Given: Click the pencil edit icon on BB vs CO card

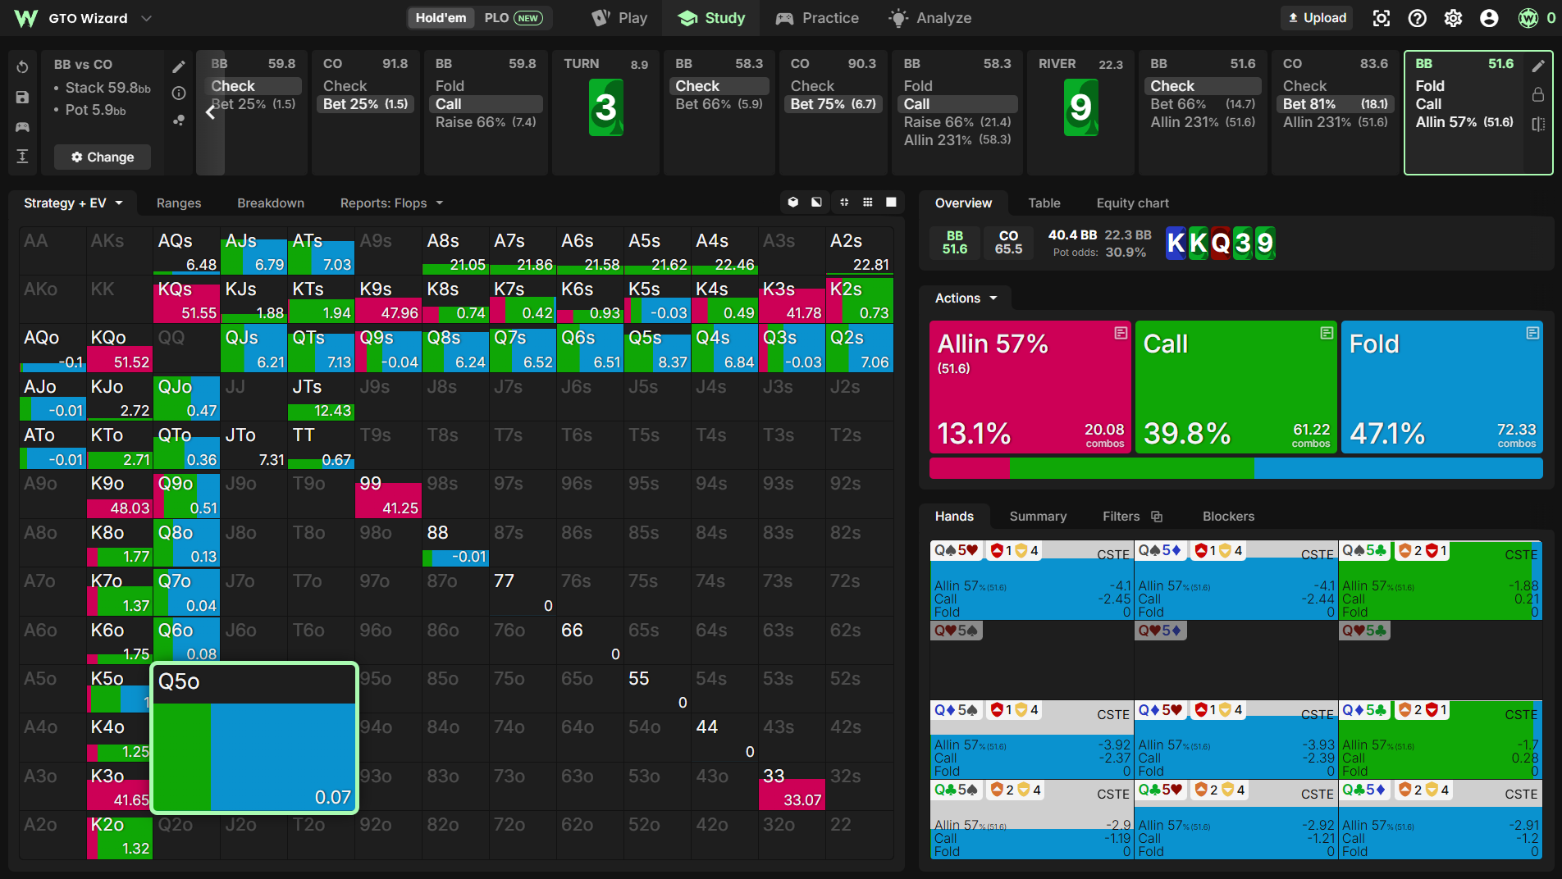Looking at the screenshot, I should point(179,67).
